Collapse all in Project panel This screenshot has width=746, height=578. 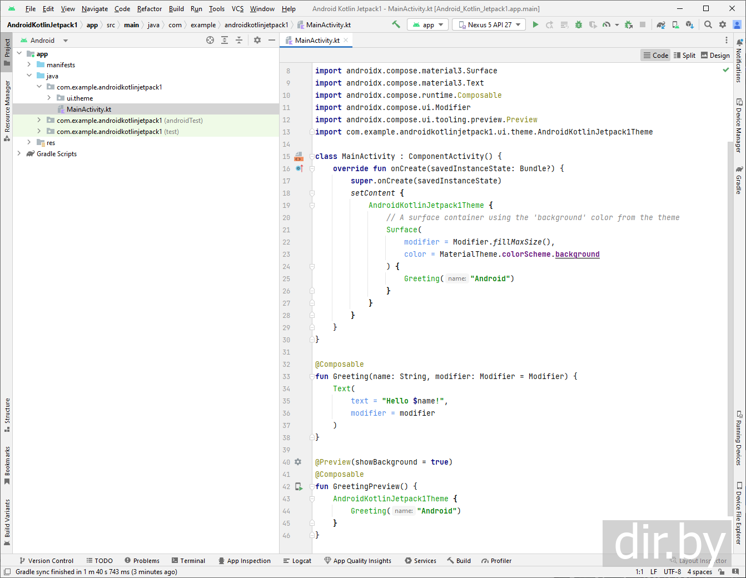coord(239,40)
